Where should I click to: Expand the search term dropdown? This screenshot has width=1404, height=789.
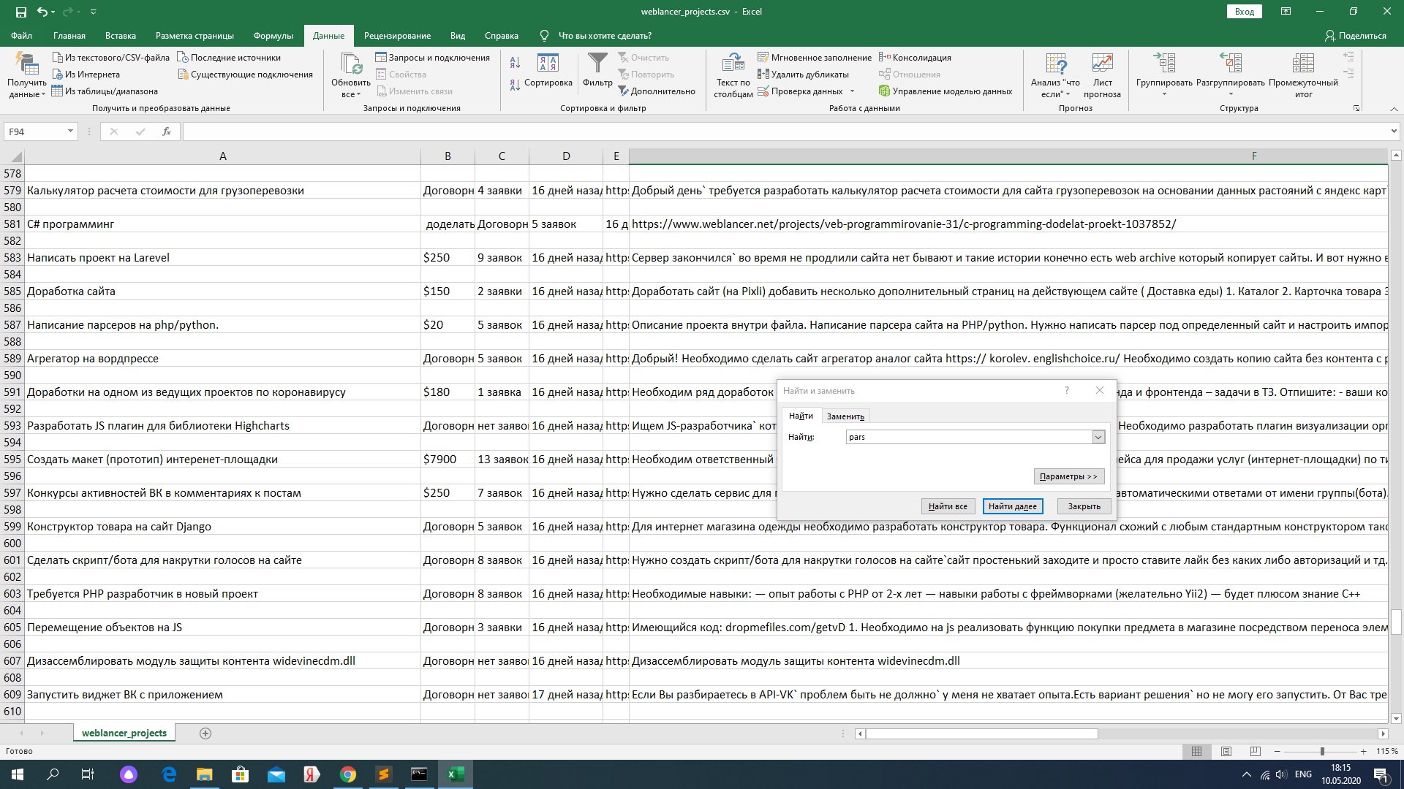pos(1098,437)
